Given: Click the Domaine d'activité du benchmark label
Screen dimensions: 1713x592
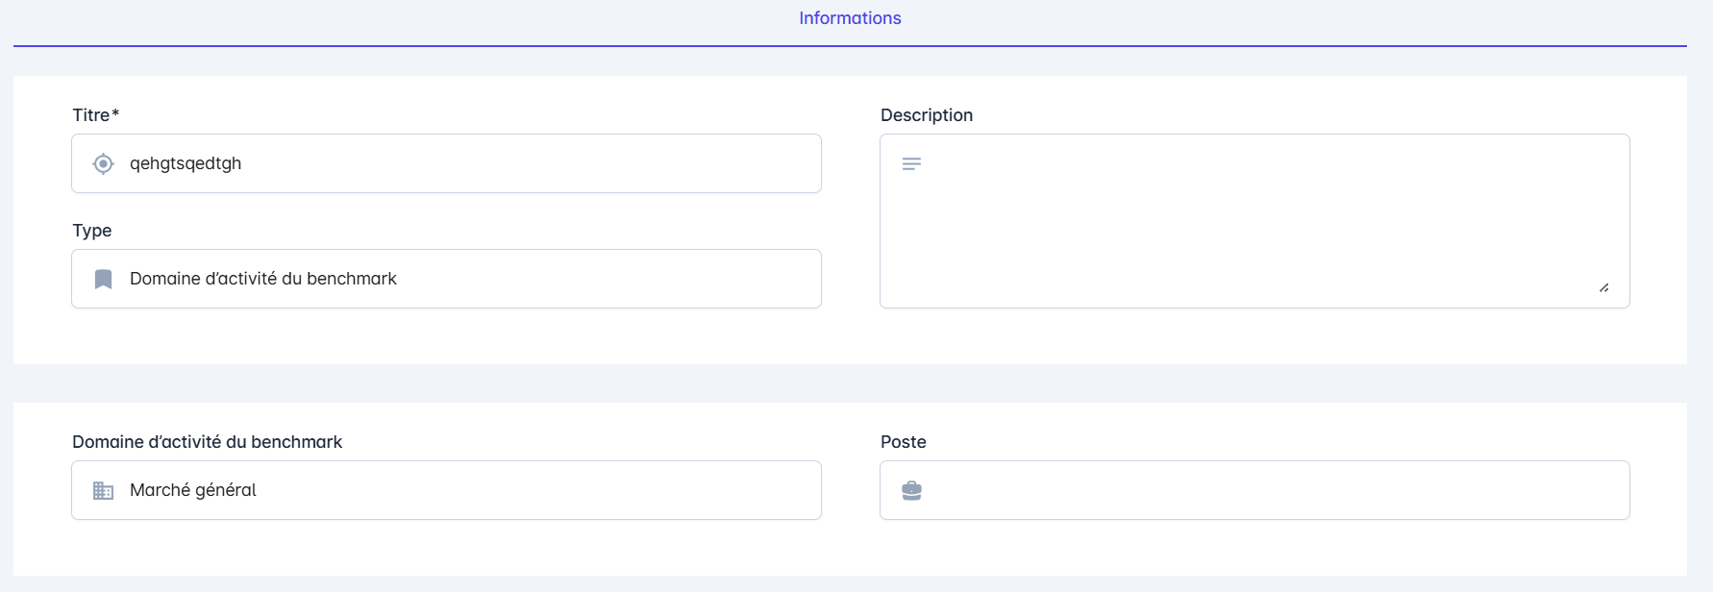Looking at the screenshot, I should 207,442.
